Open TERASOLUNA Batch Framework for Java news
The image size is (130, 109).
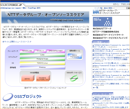tap(111, 46)
